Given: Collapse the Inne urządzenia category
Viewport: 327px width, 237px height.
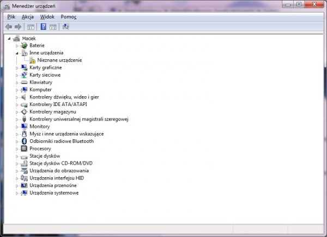Looking at the screenshot, I should (x=17, y=53).
